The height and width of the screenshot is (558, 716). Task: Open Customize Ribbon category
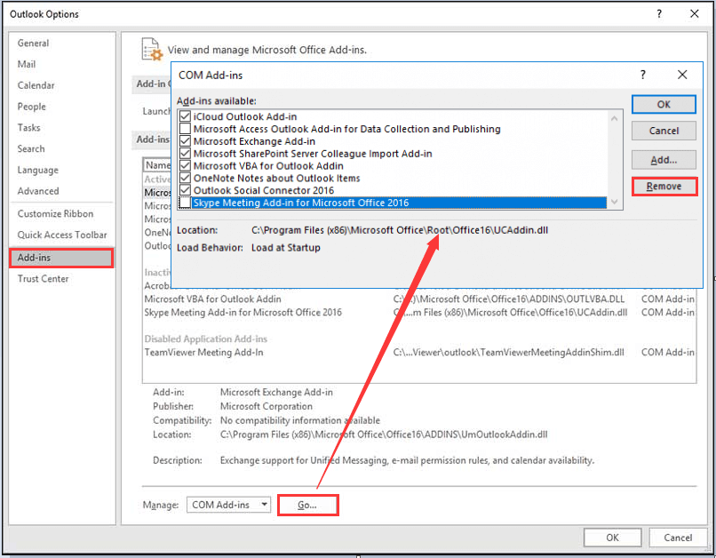[x=55, y=214]
